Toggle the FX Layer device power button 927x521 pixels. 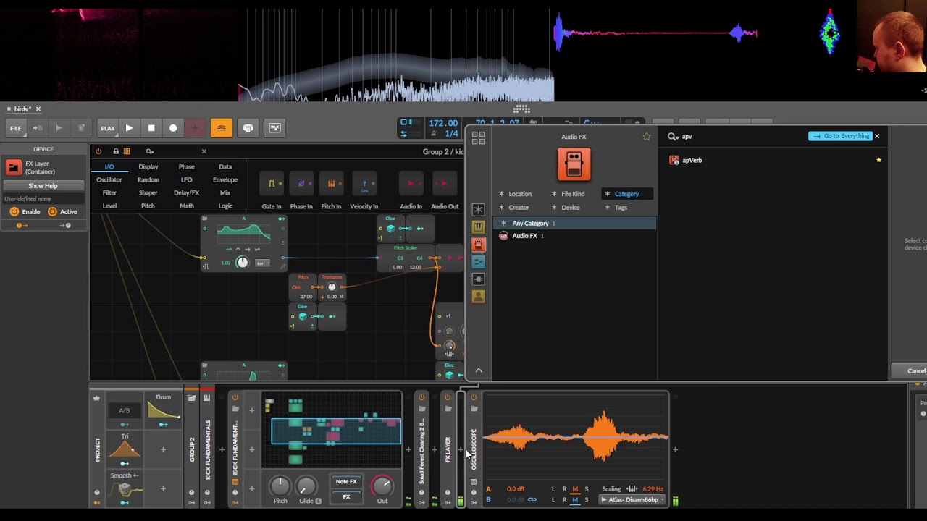[448, 397]
